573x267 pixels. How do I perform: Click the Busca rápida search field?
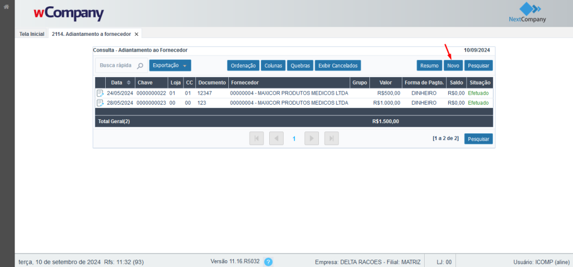pyautogui.click(x=116, y=65)
